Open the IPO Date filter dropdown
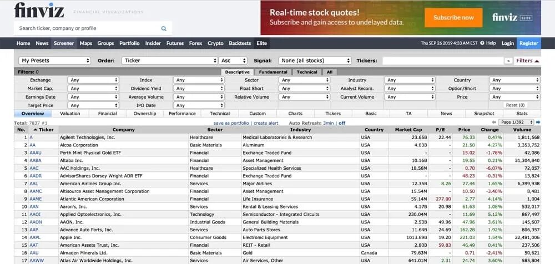The height and width of the screenshot is (264, 555). [199, 105]
